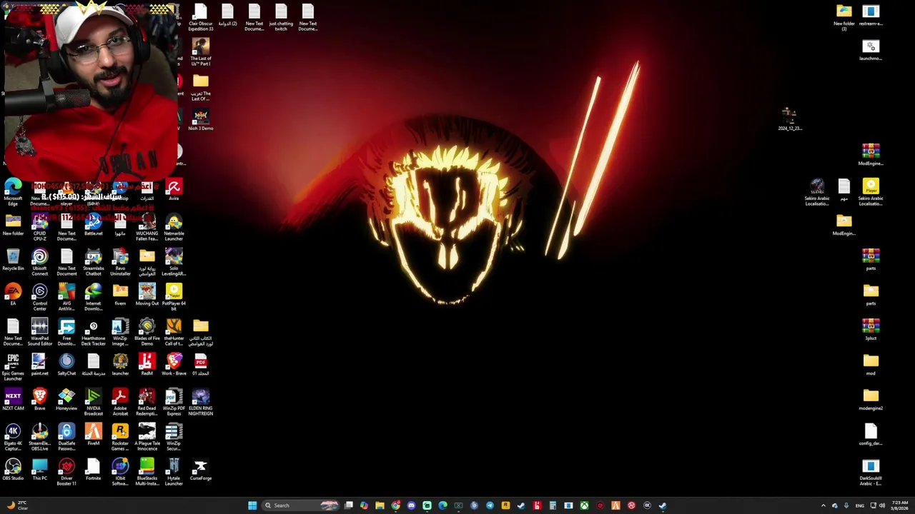This screenshot has width=915, height=514.
Task: Switch the ENG input language indicator
Action: (860, 505)
